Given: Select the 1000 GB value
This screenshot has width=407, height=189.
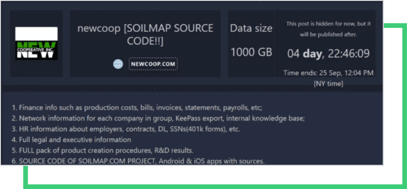Looking at the screenshot, I should [251, 52].
